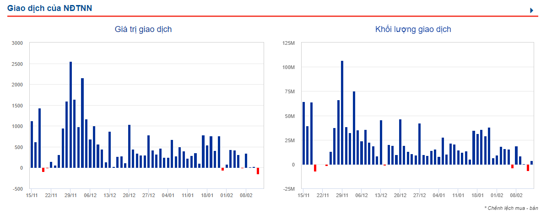Viewport: 541px width, 214px height.
Task: Click '29/11' x-axis label on value chart
Action: 70,195
